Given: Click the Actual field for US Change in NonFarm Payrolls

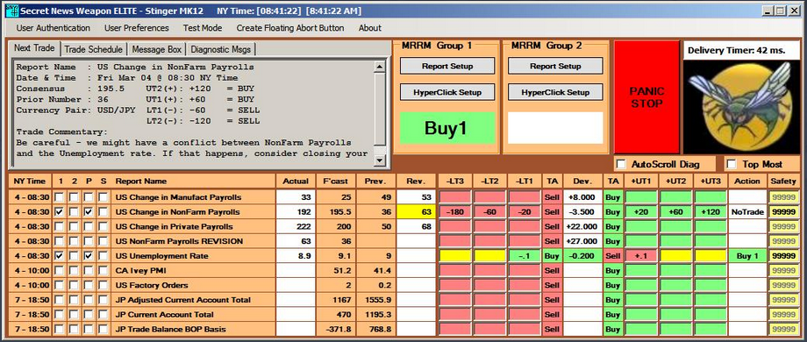Looking at the screenshot, I should [296, 212].
